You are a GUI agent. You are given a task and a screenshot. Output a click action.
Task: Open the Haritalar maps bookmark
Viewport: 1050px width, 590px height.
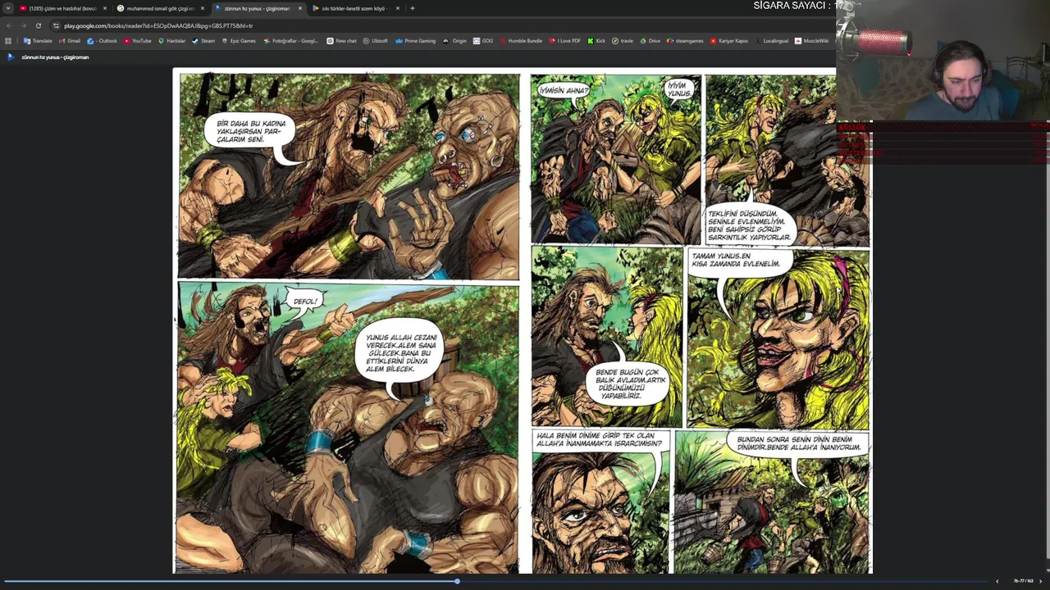171,41
